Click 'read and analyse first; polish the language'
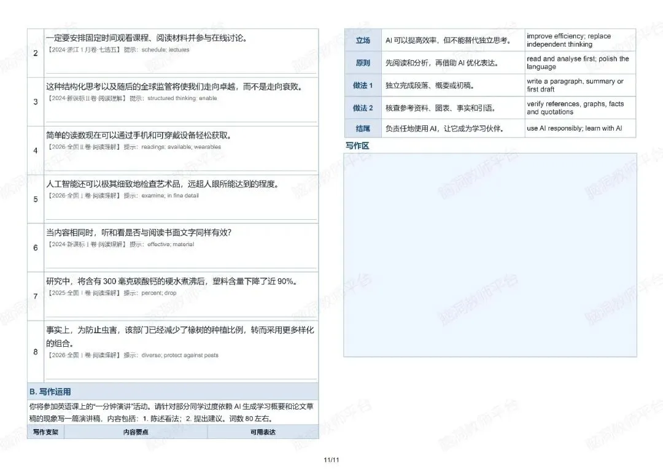663x469 pixels. (578, 63)
